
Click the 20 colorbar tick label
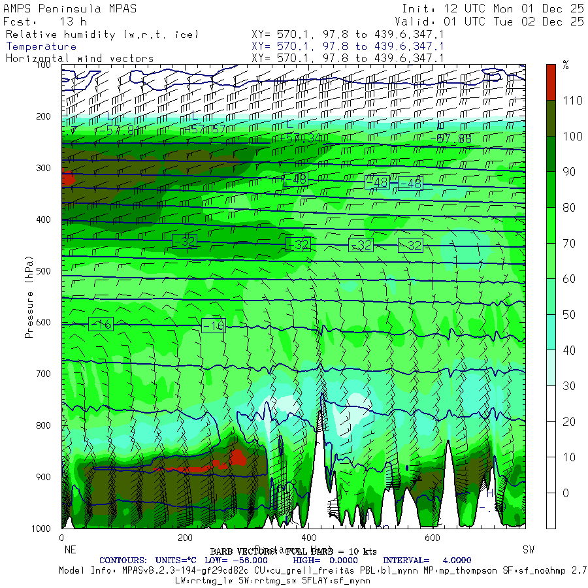pos(569,422)
